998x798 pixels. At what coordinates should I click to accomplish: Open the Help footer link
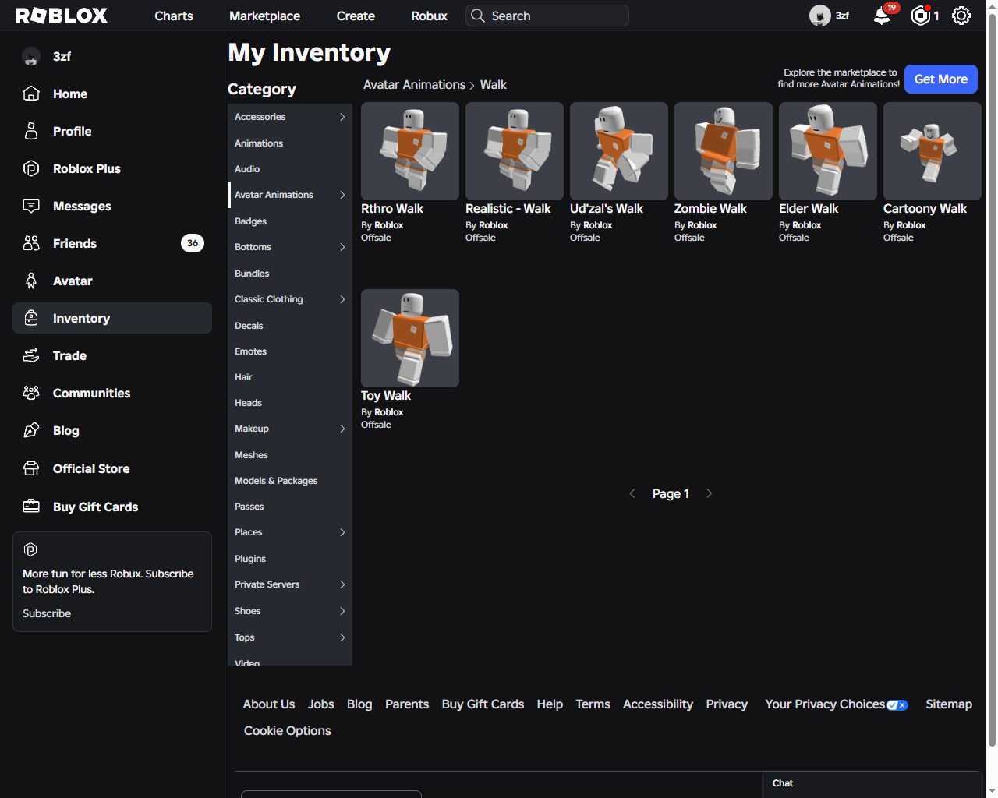click(550, 704)
